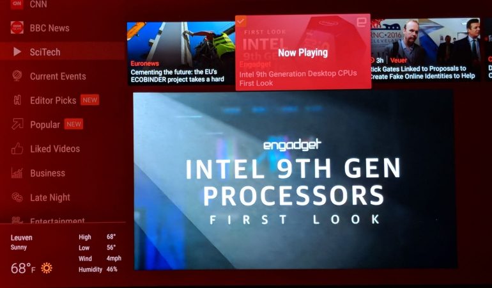Toggle the checkmark on Now Playing card
The height and width of the screenshot is (288, 492).
[241, 22]
